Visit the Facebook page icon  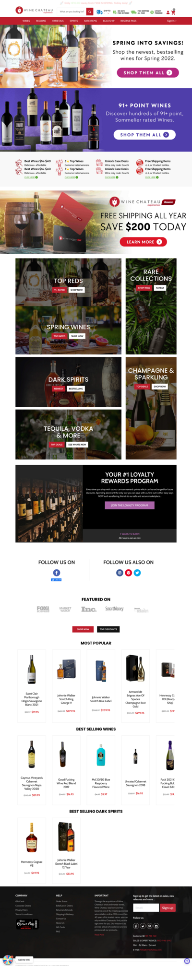(x=57, y=573)
